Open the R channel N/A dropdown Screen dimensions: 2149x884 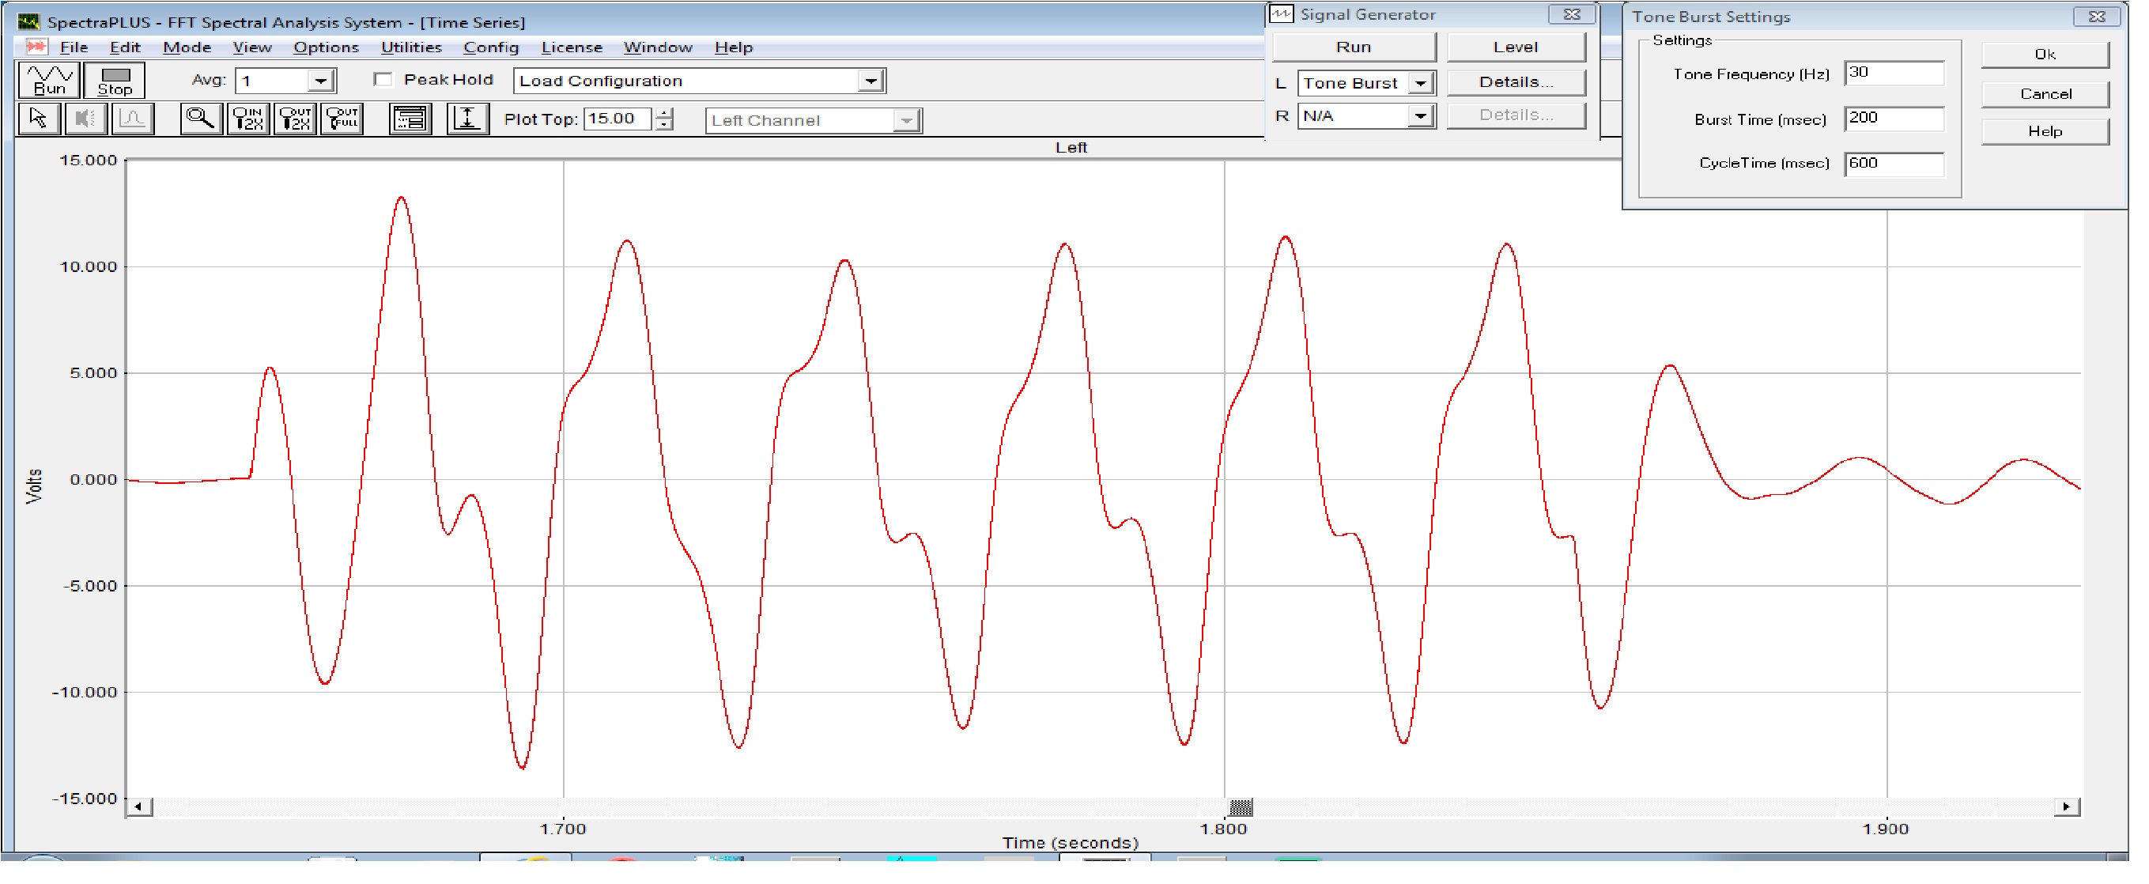coord(1421,117)
